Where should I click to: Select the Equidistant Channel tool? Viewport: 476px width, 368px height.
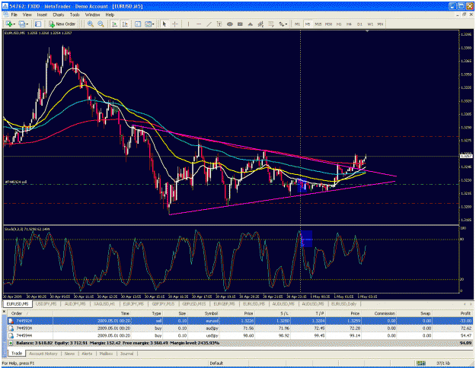(260, 24)
